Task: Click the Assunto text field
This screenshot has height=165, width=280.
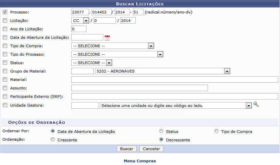Action: (x=139, y=88)
